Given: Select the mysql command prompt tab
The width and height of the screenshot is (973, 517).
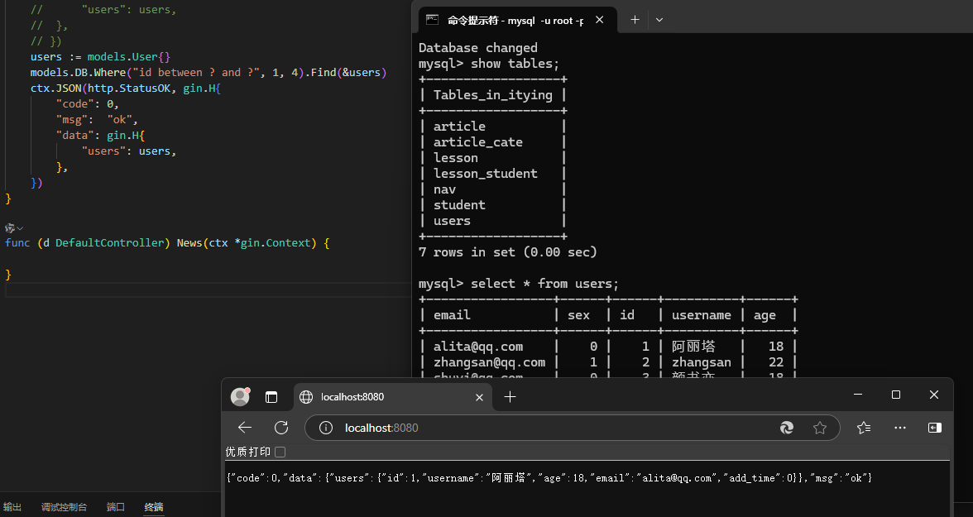Looking at the screenshot, I should click(518, 20).
